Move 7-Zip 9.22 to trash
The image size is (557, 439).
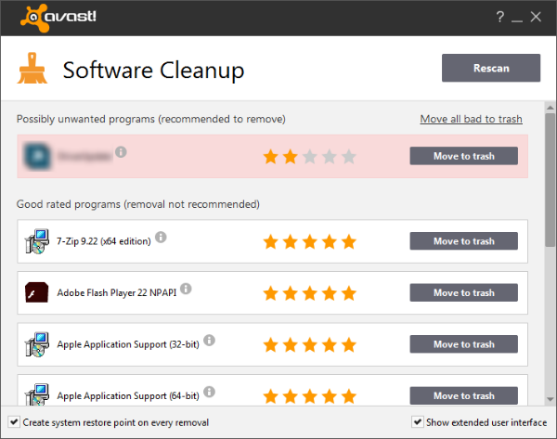[x=463, y=241]
